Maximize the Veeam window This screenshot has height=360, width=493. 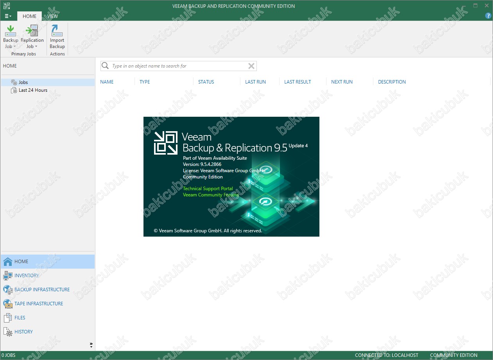[x=475, y=6]
